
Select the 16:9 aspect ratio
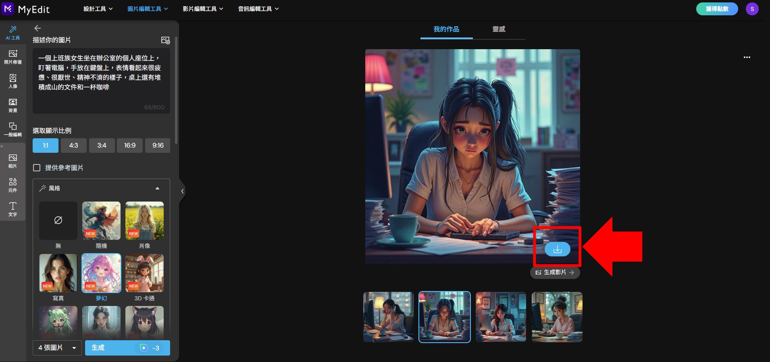[130, 146]
